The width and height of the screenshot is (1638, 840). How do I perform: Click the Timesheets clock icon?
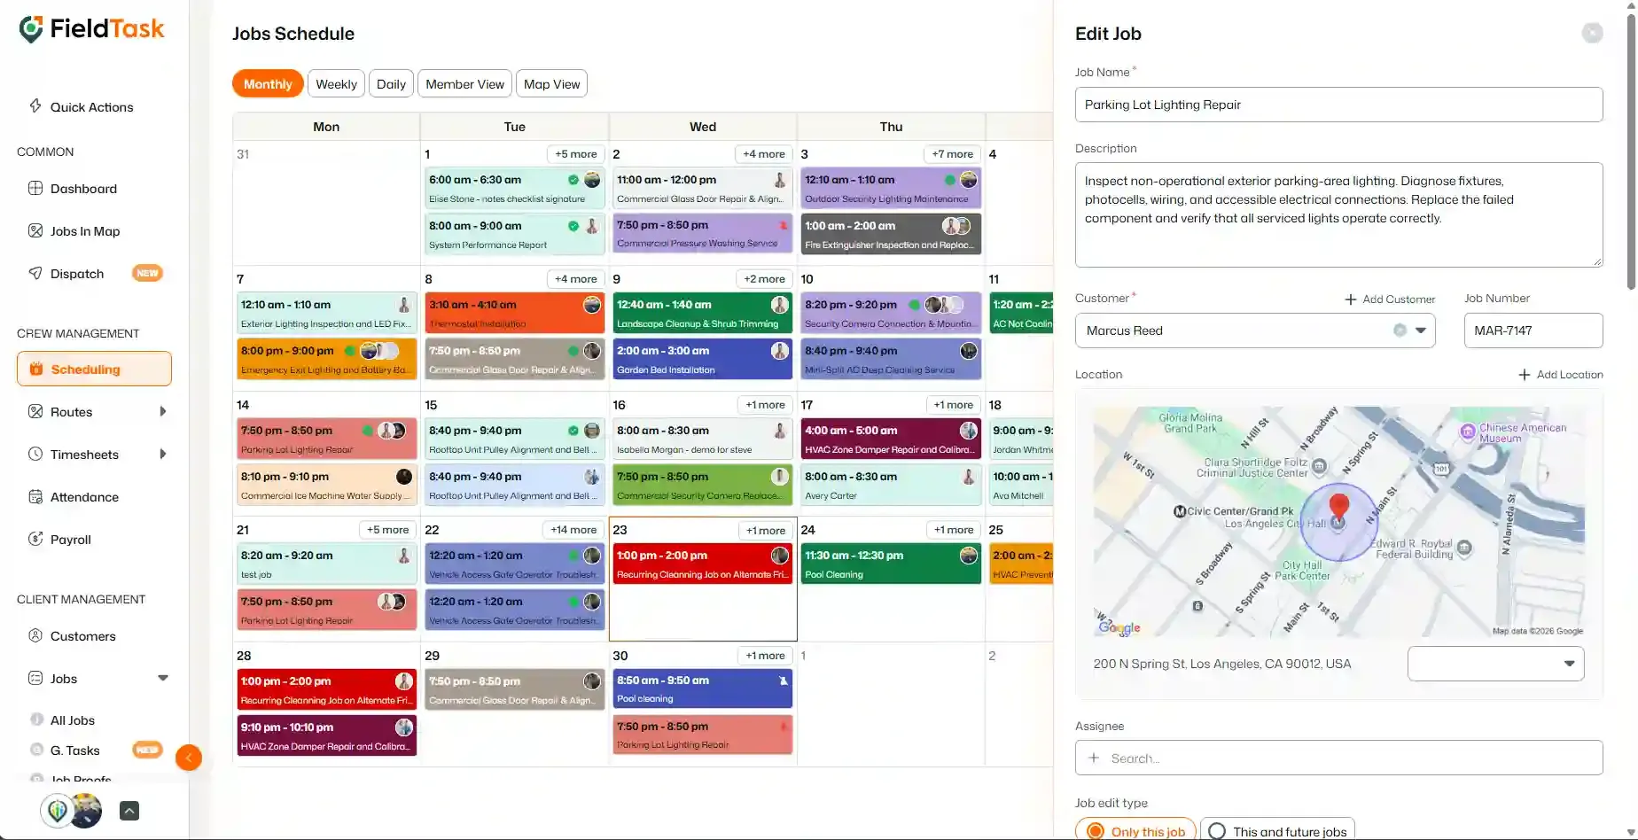click(35, 454)
